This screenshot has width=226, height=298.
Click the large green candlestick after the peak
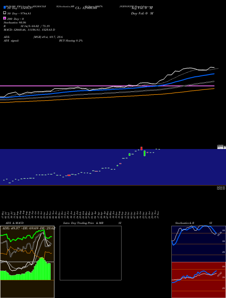click(x=145, y=154)
